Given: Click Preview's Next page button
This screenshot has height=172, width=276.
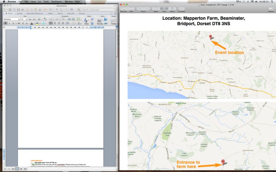Looking at the screenshot, I should tap(131, 9).
